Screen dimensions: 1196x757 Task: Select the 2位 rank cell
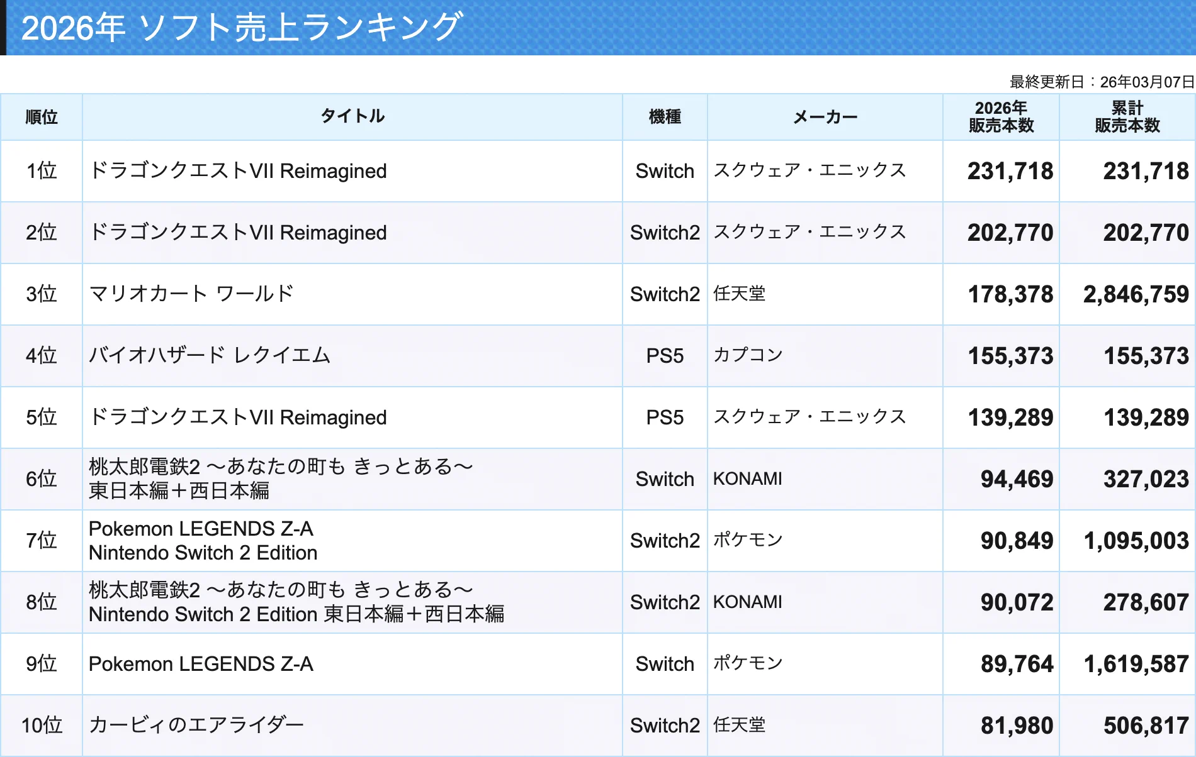42,233
